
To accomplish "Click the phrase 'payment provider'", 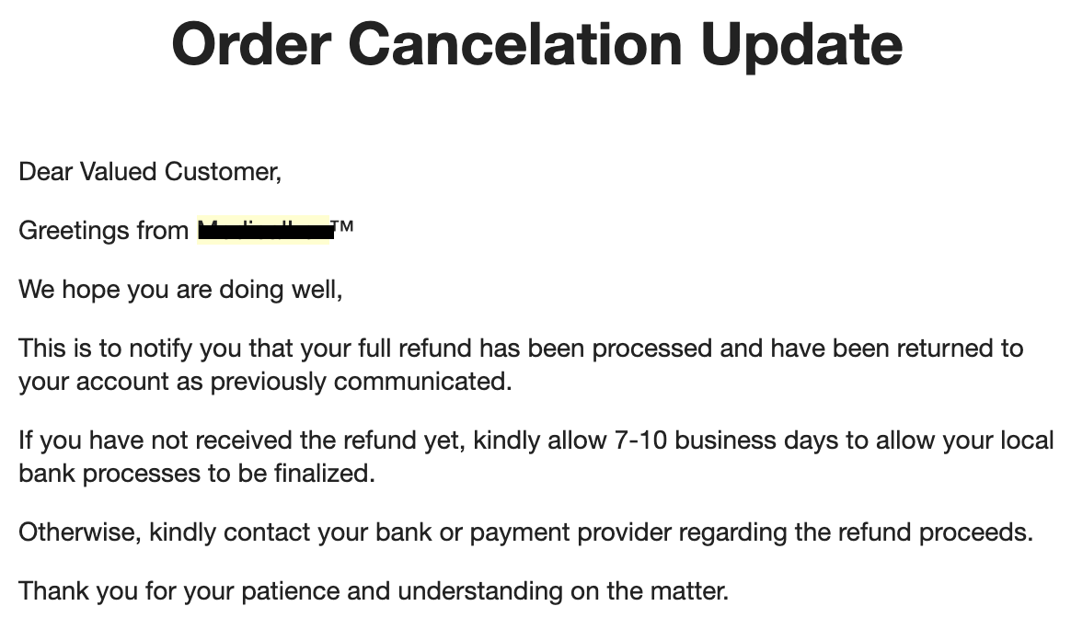I will (570, 532).
